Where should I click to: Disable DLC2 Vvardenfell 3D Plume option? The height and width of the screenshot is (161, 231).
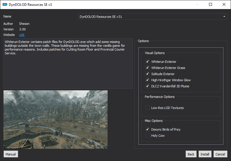(x=147, y=86)
